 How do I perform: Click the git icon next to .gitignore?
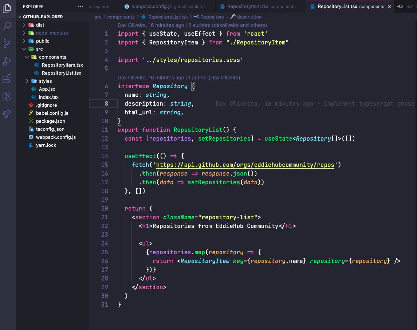point(31,105)
